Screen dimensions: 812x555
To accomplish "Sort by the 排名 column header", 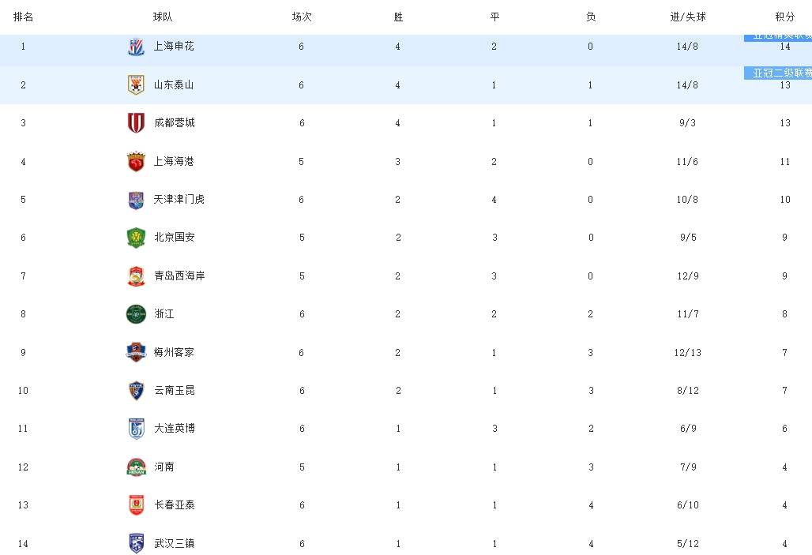I will (24, 17).
